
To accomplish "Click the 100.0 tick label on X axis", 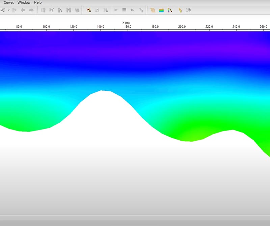I will 46,27.
